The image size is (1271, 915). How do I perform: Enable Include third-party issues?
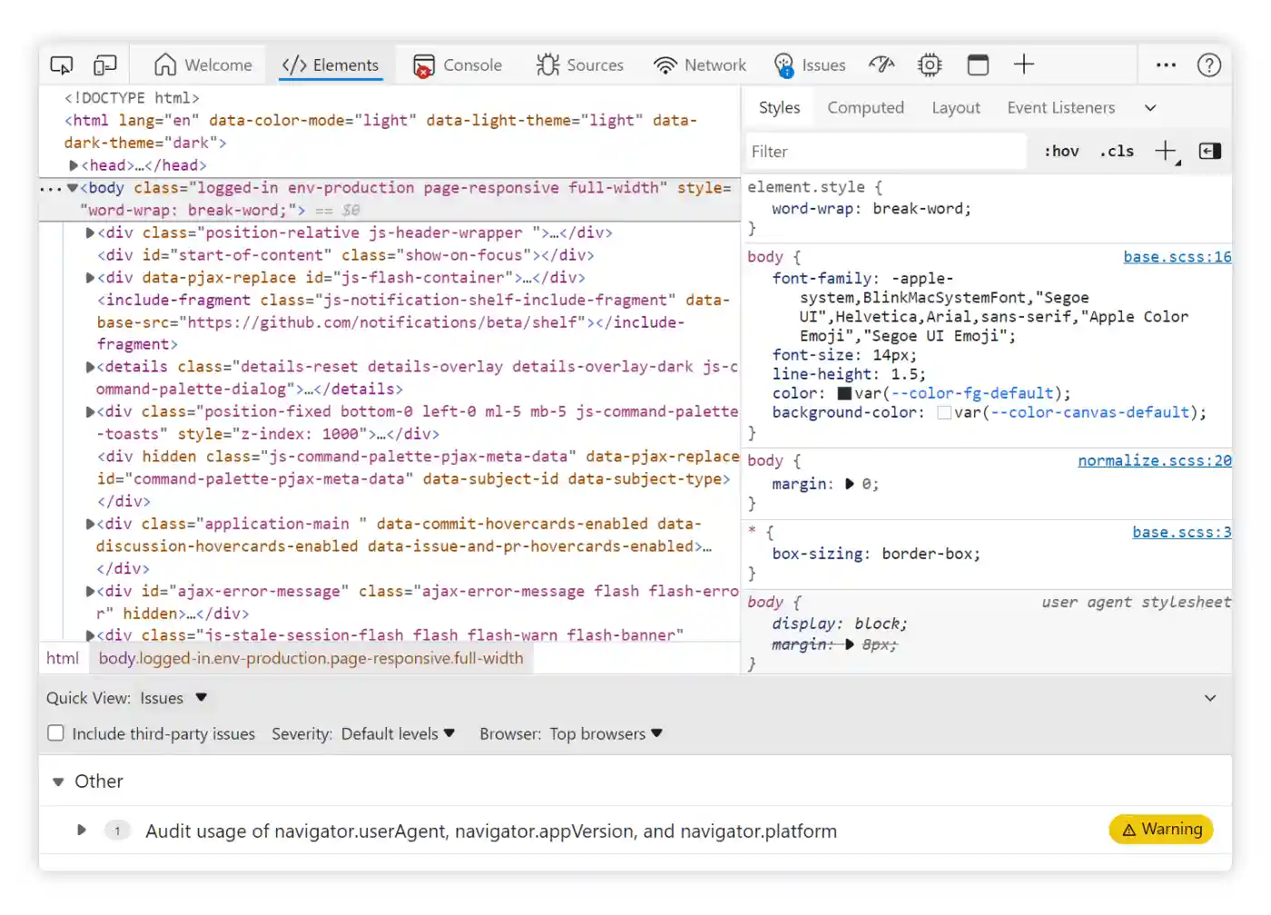pos(55,733)
